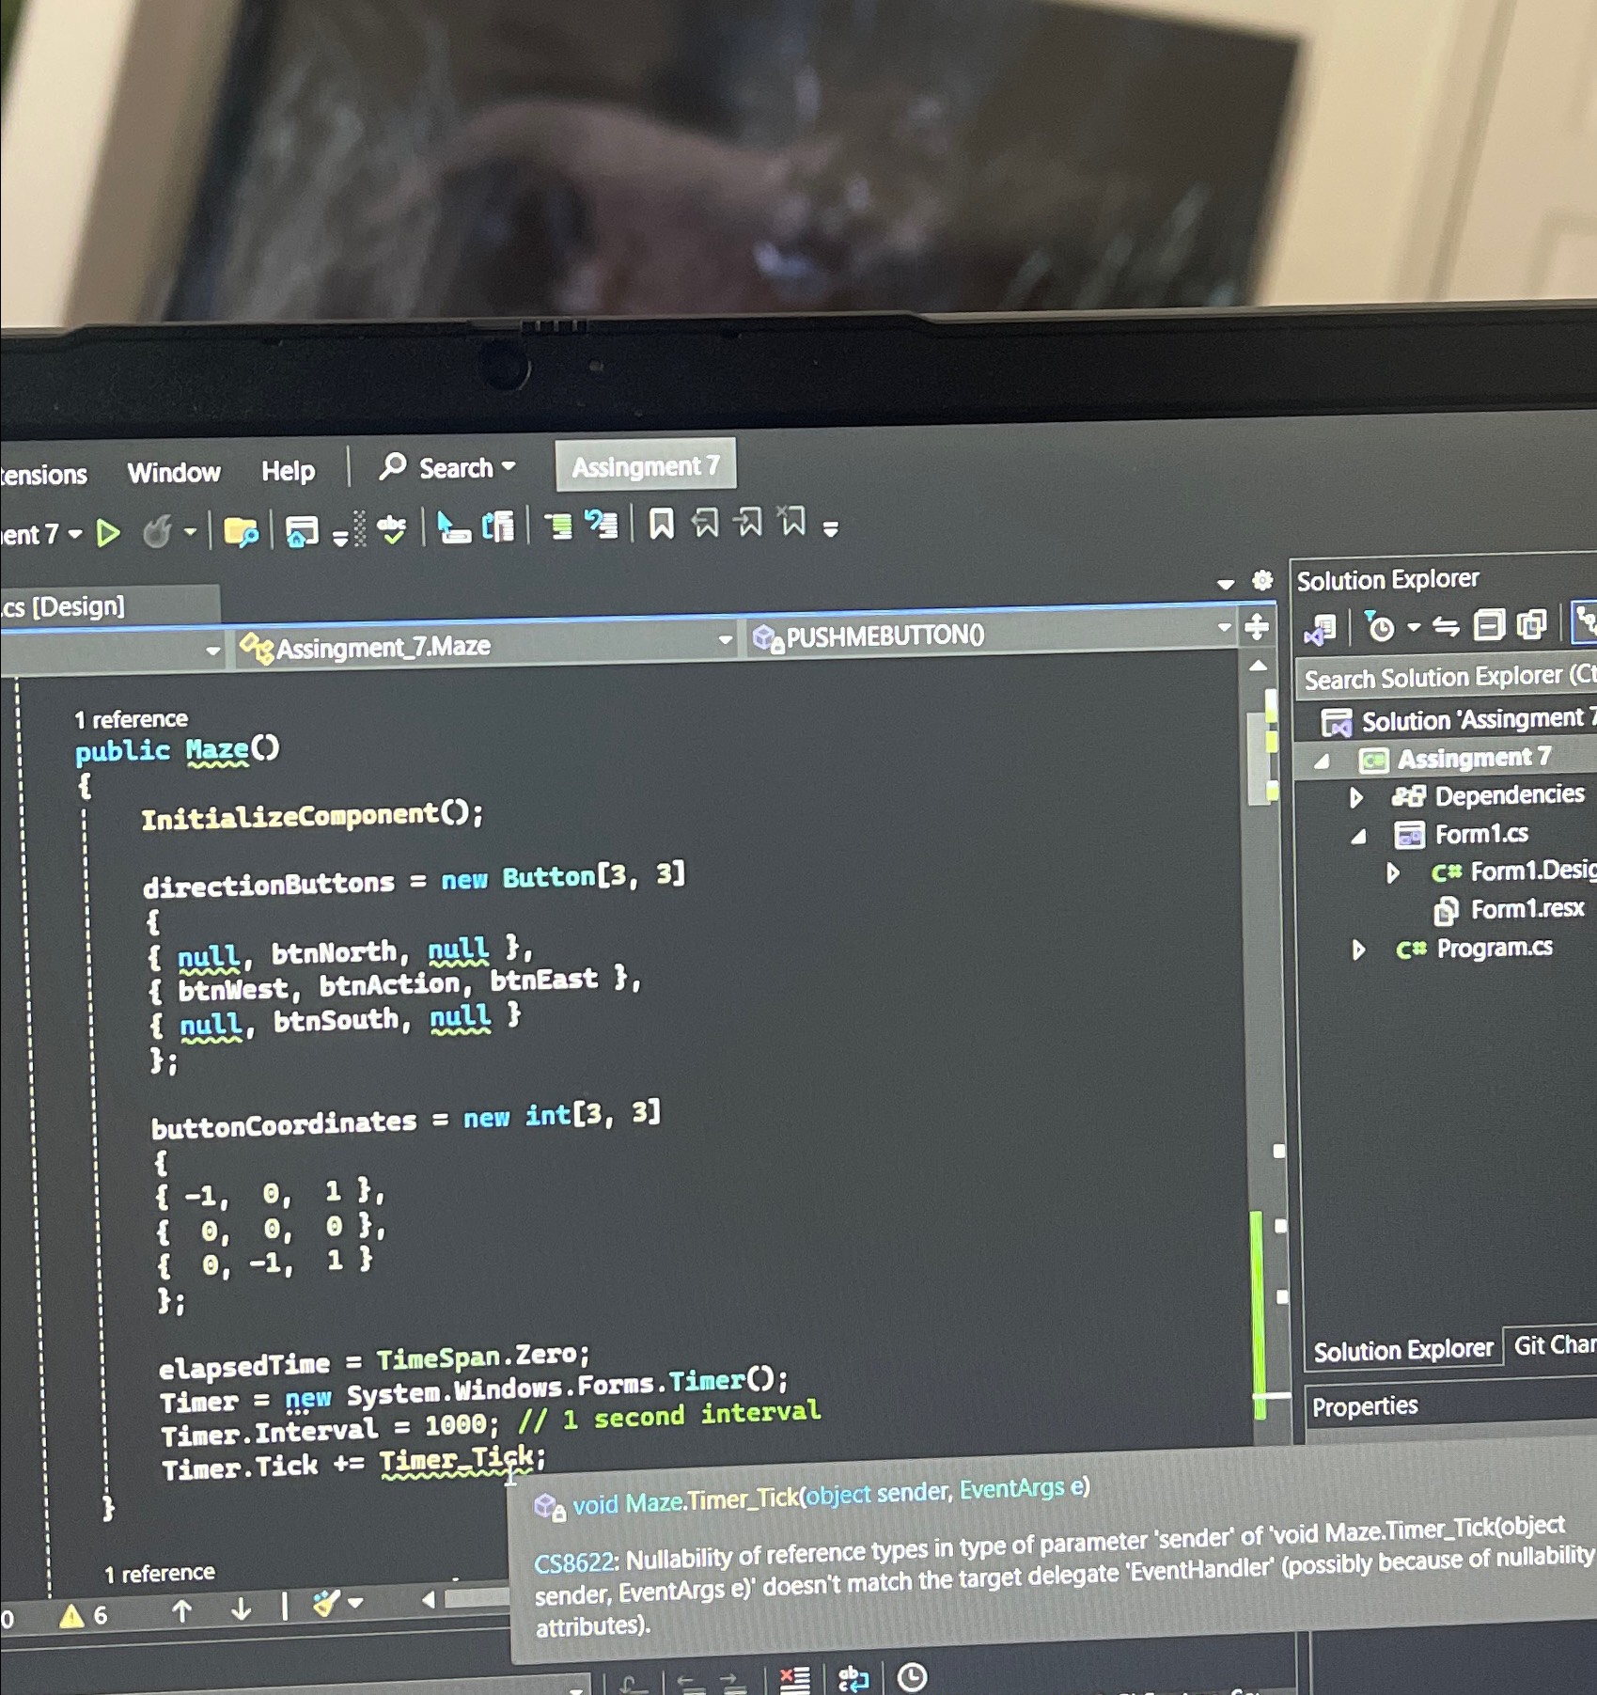This screenshot has width=1597, height=1695.
Task: Switch views icon in Solution Explorer toolbar
Action: (1320, 629)
